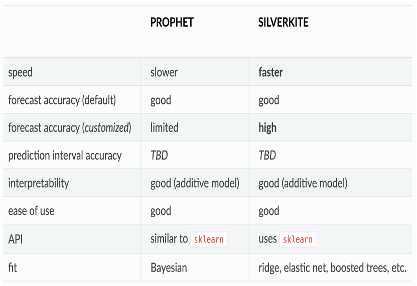Click 'forecast accuracy (default)' row label
Image resolution: width=417 pixels, height=286 pixels.
point(62,100)
